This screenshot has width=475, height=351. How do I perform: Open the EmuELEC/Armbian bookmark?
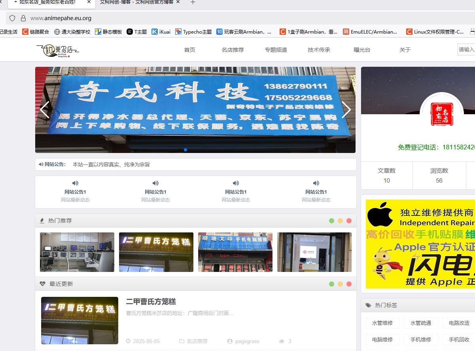[370, 32]
